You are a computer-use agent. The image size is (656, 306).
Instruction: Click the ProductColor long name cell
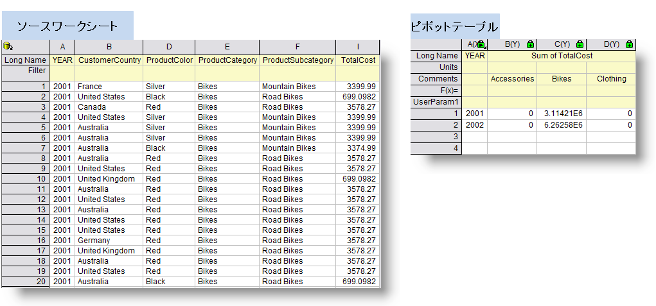tap(169, 60)
